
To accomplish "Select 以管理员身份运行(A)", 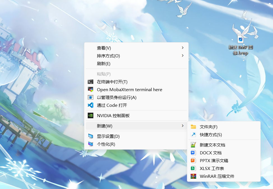I will pos(136,97).
